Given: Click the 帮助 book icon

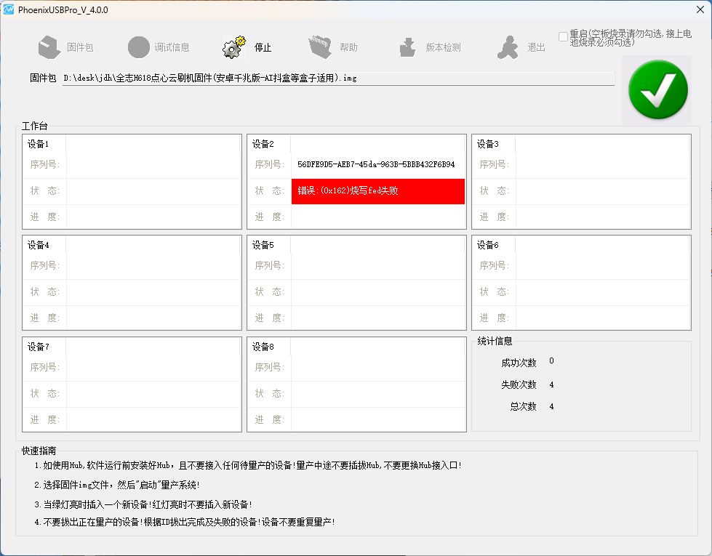Looking at the screenshot, I should pos(321,47).
